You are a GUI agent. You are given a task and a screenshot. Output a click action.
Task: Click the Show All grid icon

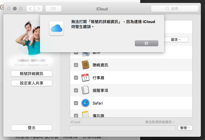click(54, 9)
